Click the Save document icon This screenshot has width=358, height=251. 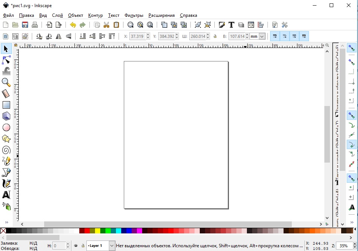(x=25, y=25)
